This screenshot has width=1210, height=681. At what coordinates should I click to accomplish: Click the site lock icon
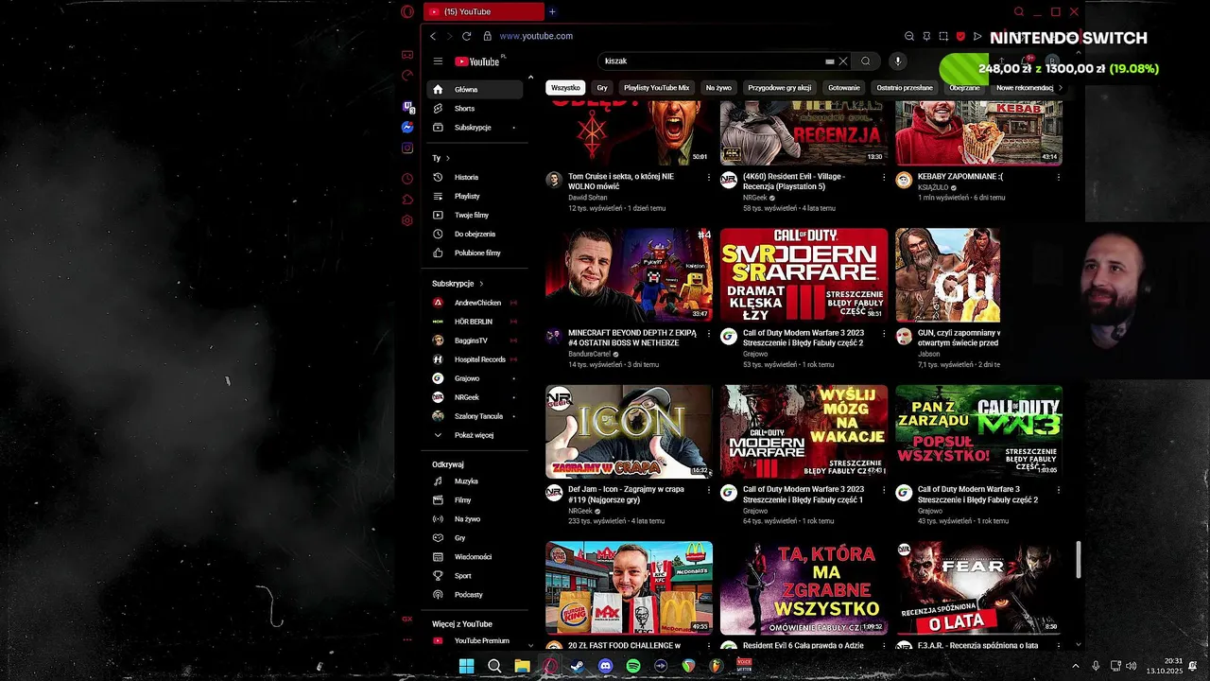[x=488, y=36]
